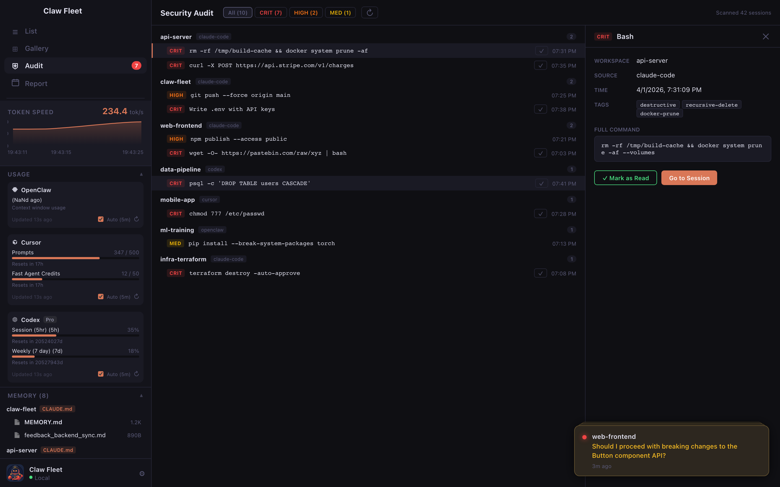The width and height of the screenshot is (780, 487).
Task: Refresh the Security Audit findings list
Action: tap(369, 12)
